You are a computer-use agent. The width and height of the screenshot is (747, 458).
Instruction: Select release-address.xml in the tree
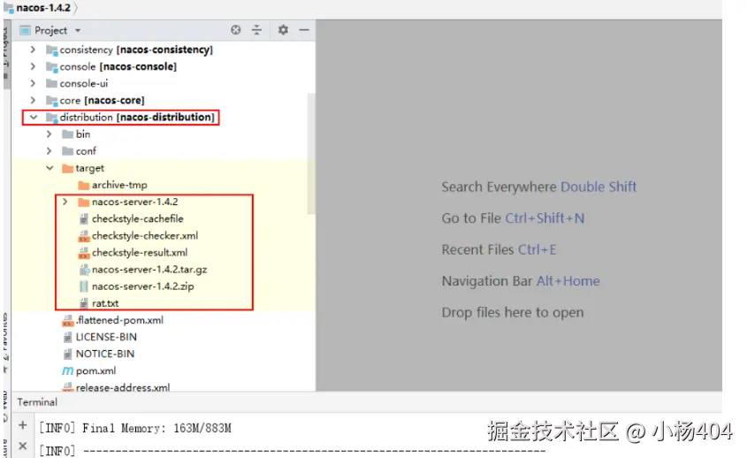pos(123,387)
